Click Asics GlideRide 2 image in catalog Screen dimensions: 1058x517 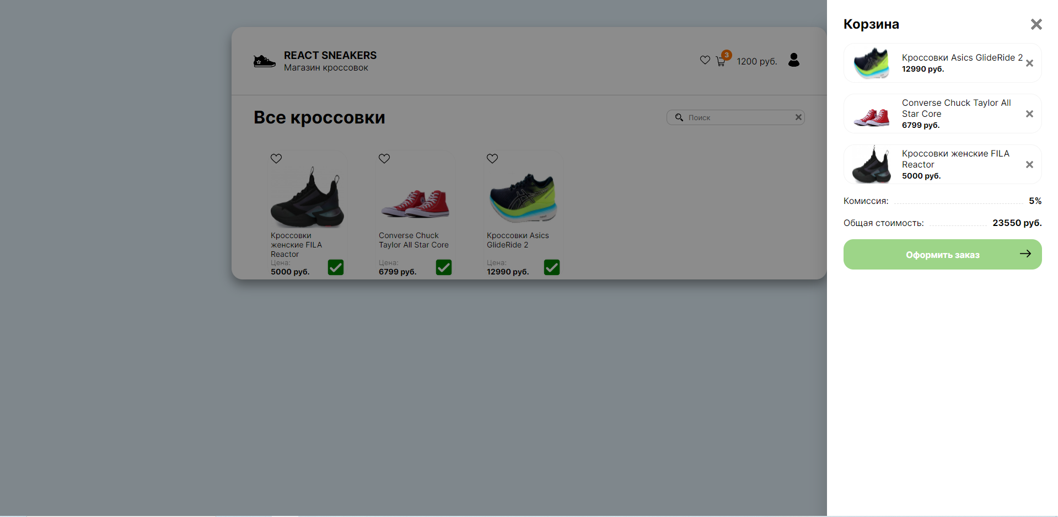(x=523, y=198)
